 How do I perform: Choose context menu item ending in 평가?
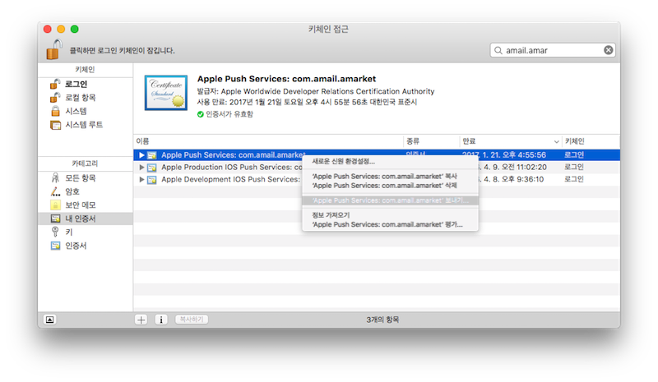click(390, 224)
